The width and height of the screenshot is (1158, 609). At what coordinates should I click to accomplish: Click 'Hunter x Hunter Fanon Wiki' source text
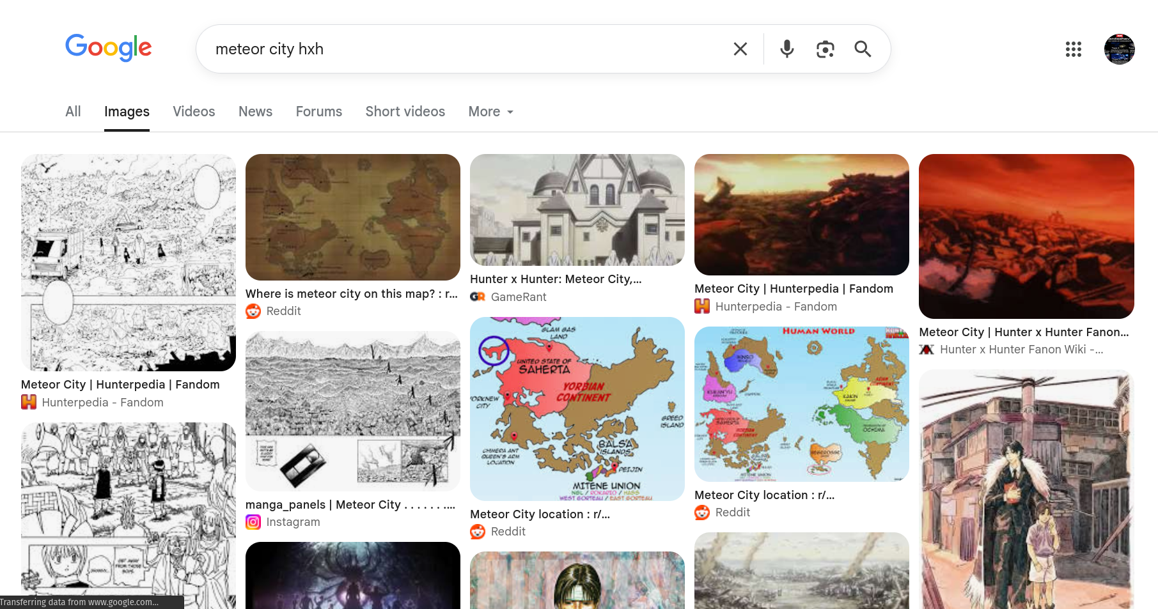click(x=1021, y=350)
